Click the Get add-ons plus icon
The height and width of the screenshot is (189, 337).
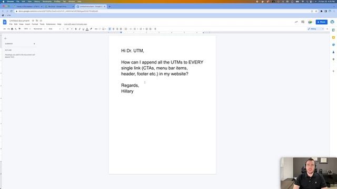point(333,71)
